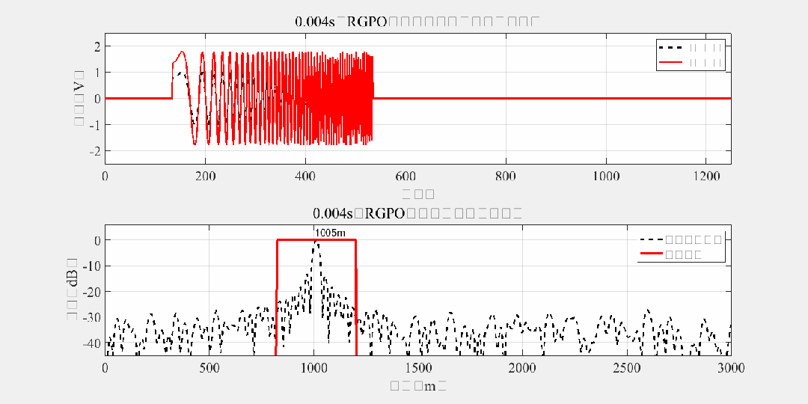Screen dimensions: 808x404
Task: Click the x-axis label beneath the waveform plot
Action: 418,194
